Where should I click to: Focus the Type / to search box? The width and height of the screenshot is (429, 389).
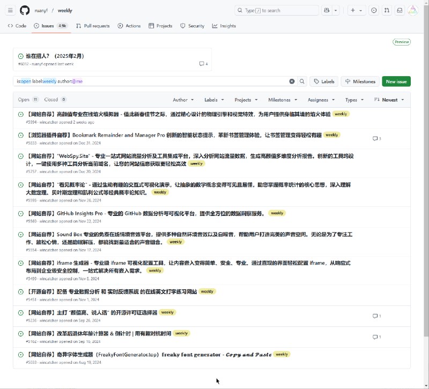(276, 10)
